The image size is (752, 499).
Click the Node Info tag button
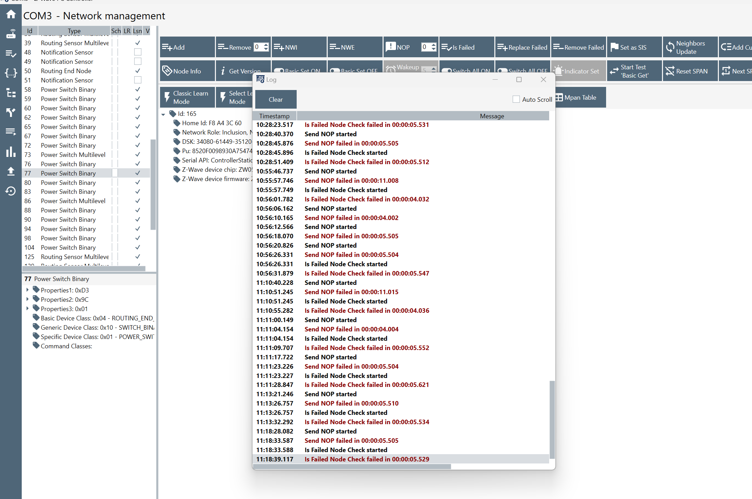[187, 71]
